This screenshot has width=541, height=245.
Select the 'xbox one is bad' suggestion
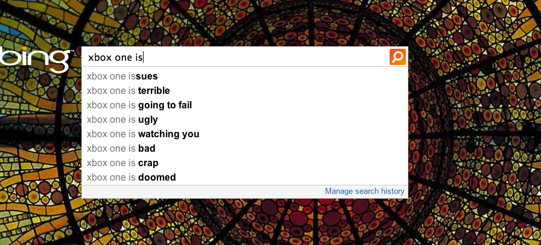(x=245, y=149)
